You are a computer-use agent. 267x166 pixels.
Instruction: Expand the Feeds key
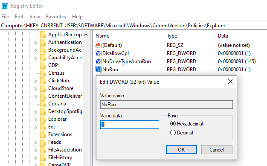tap(35, 142)
